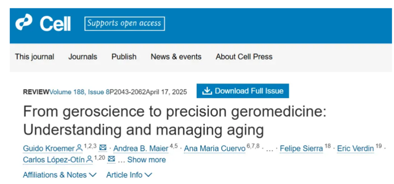Open Guido Kroemer's profile person icon
Viewport: 394px width, 184px height.
coord(79,148)
